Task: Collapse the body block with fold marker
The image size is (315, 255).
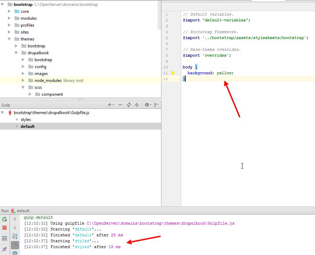Action: (180, 67)
